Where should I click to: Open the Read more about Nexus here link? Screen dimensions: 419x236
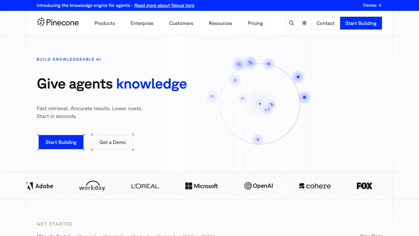(x=164, y=5)
